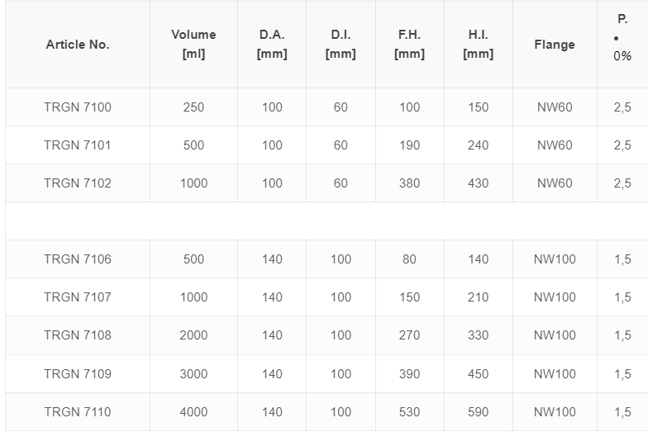Screen dimensions: 648x432
Task: Select the TRGN 7102 row label
Action: (x=78, y=183)
